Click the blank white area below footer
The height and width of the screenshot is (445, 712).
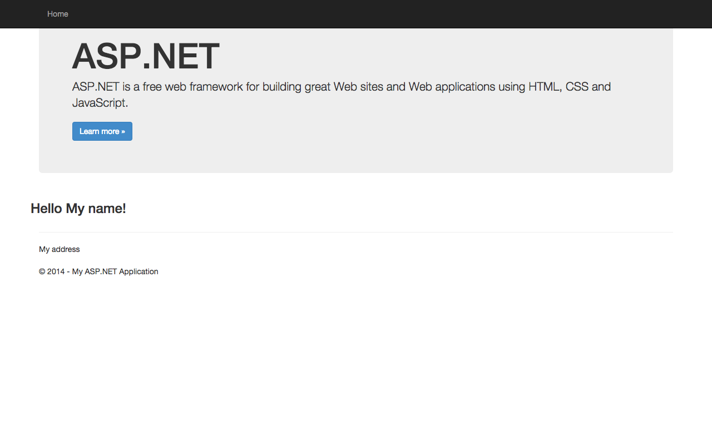[x=356, y=362]
